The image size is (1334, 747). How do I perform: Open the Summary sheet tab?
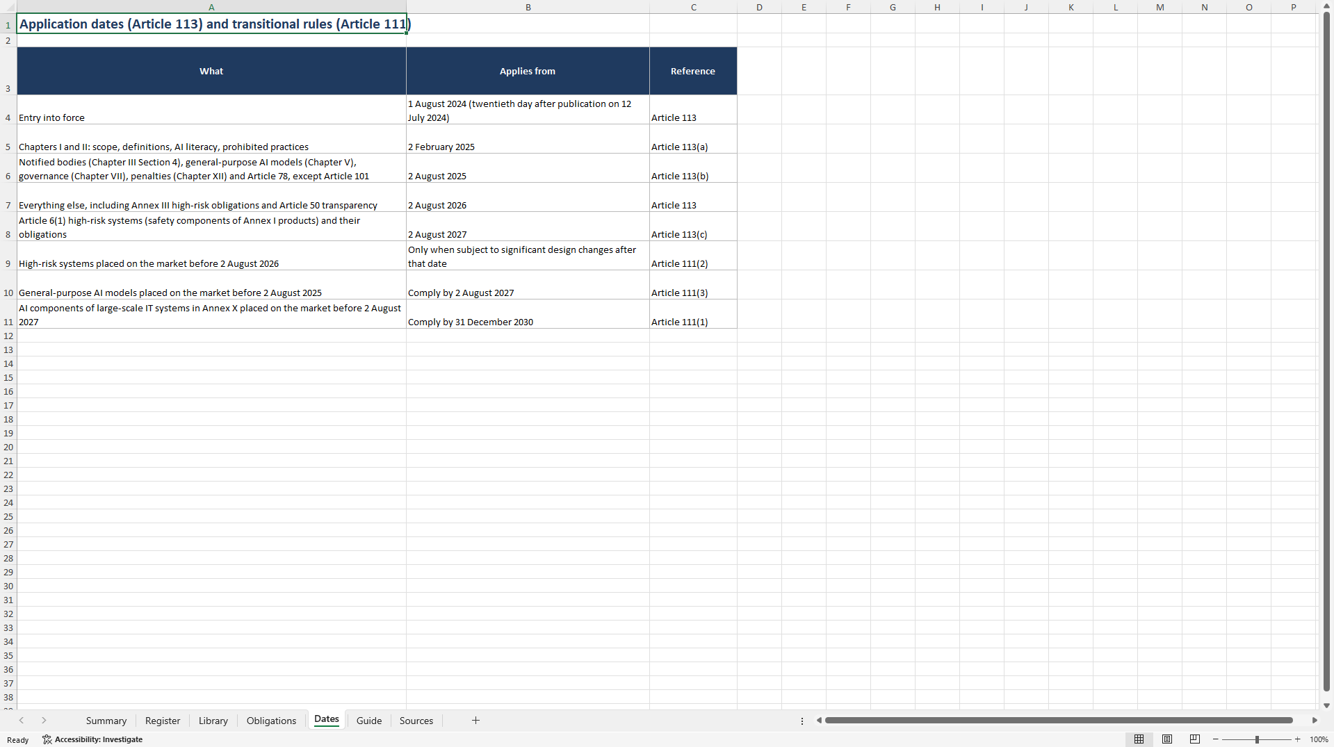pyautogui.click(x=106, y=721)
